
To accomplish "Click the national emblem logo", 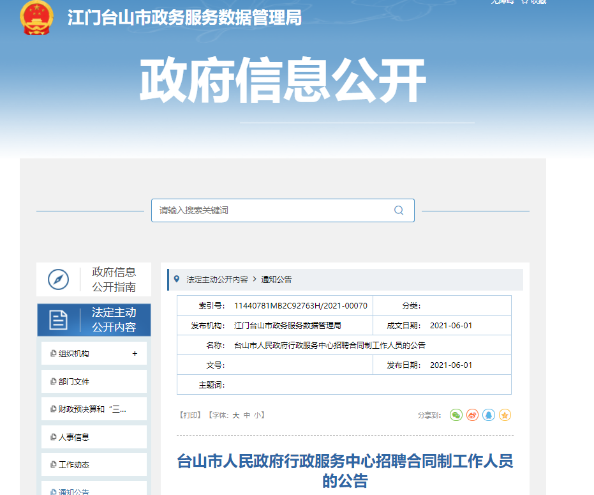I will point(36,18).
